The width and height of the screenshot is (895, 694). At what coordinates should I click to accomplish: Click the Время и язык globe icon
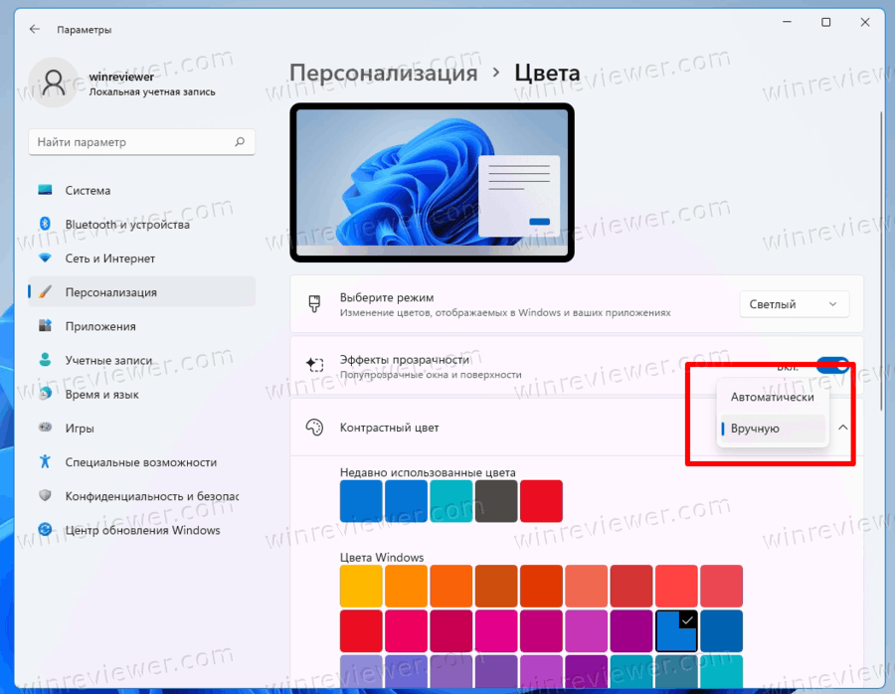(45, 393)
